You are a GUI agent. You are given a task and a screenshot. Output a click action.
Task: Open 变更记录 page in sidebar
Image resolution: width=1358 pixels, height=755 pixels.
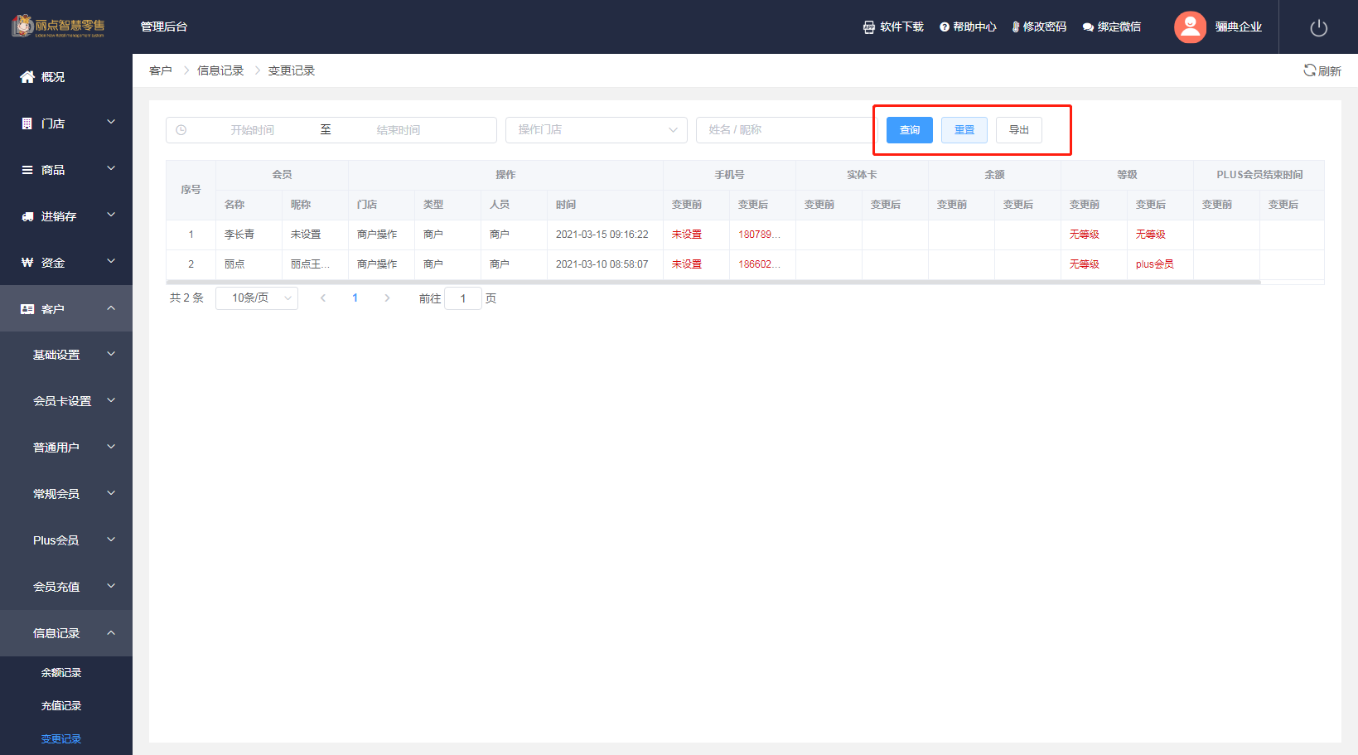61,739
